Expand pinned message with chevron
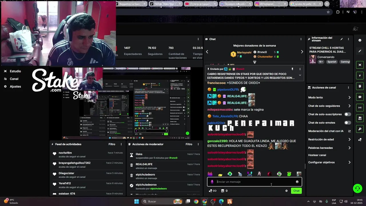 pos(300,75)
